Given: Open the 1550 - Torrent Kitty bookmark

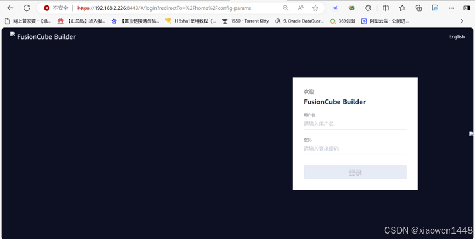Looking at the screenshot, I should pyautogui.click(x=245, y=21).
